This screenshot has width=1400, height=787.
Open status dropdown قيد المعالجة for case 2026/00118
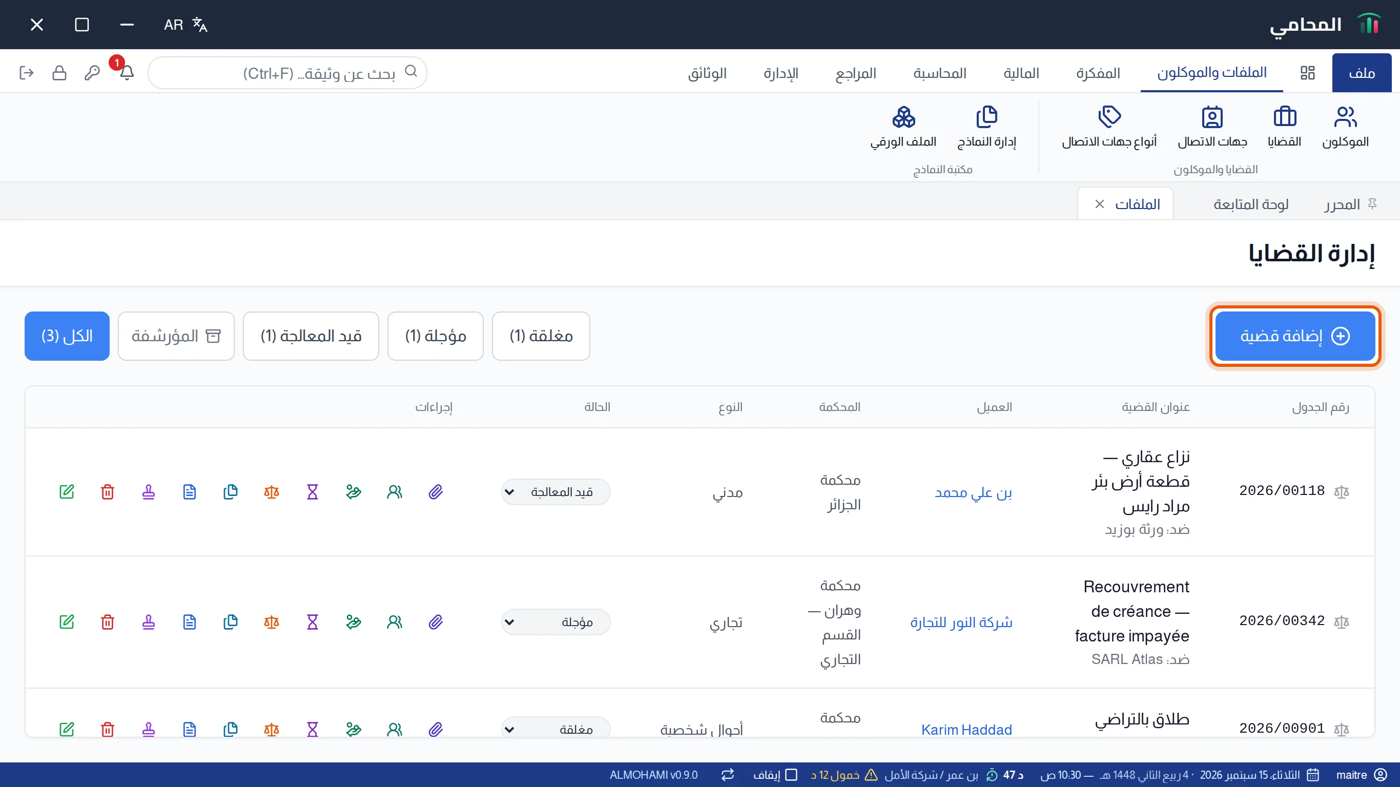point(555,492)
